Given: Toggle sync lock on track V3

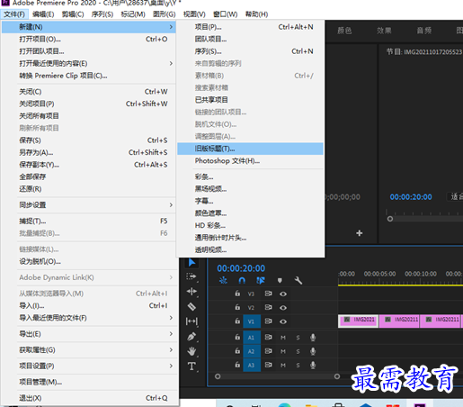Looking at the screenshot, I should click(268, 294).
